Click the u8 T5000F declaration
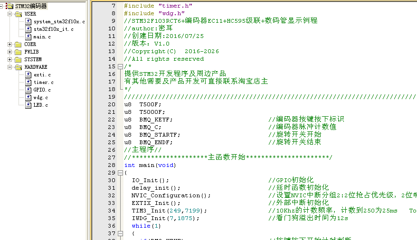 [x=145, y=112]
